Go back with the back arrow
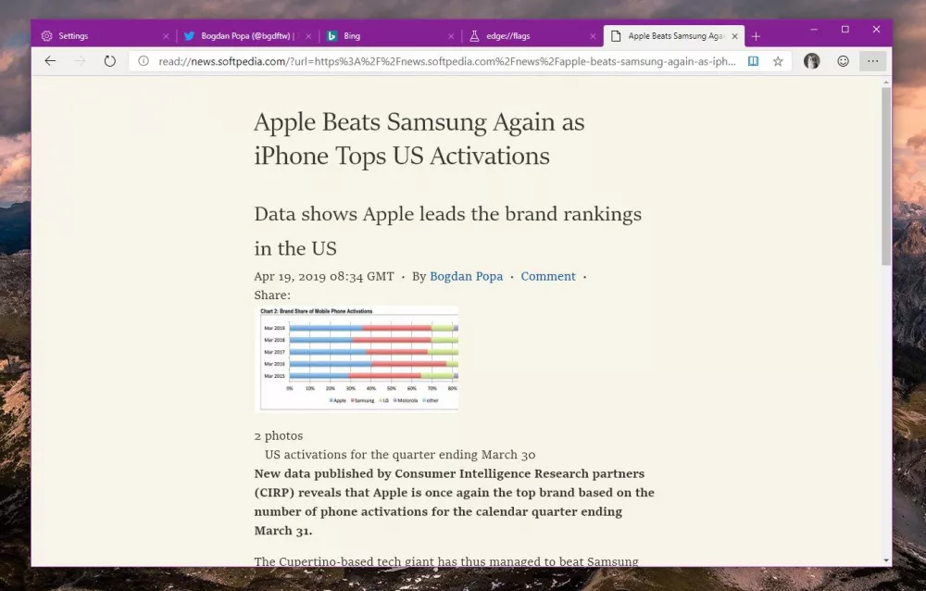The height and width of the screenshot is (591, 926). pos(50,60)
